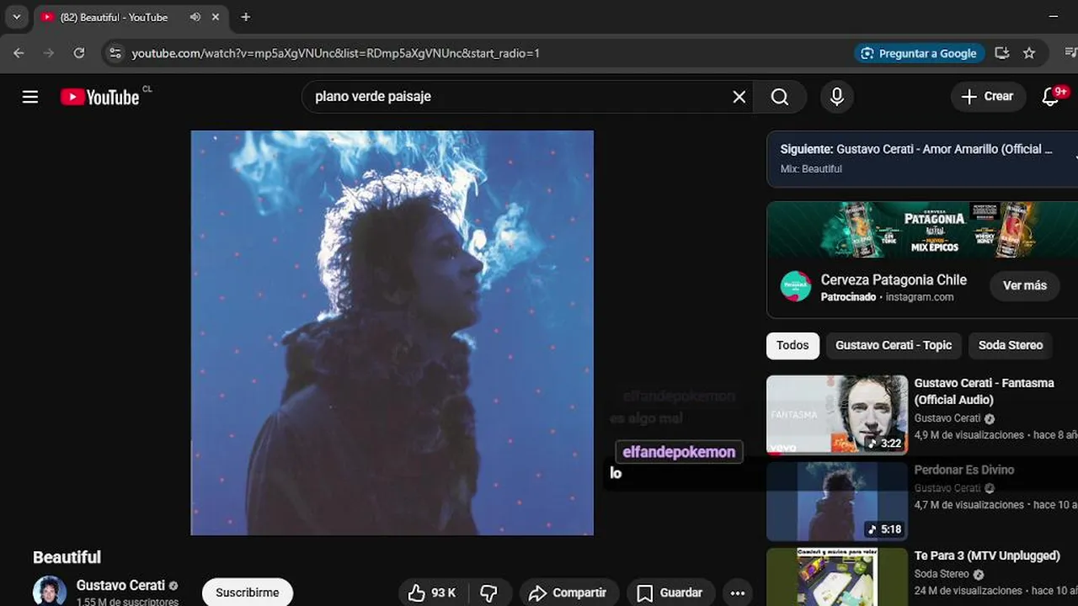Run search with magnifier button
This screenshot has width=1078, height=606.
click(x=780, y=97)
